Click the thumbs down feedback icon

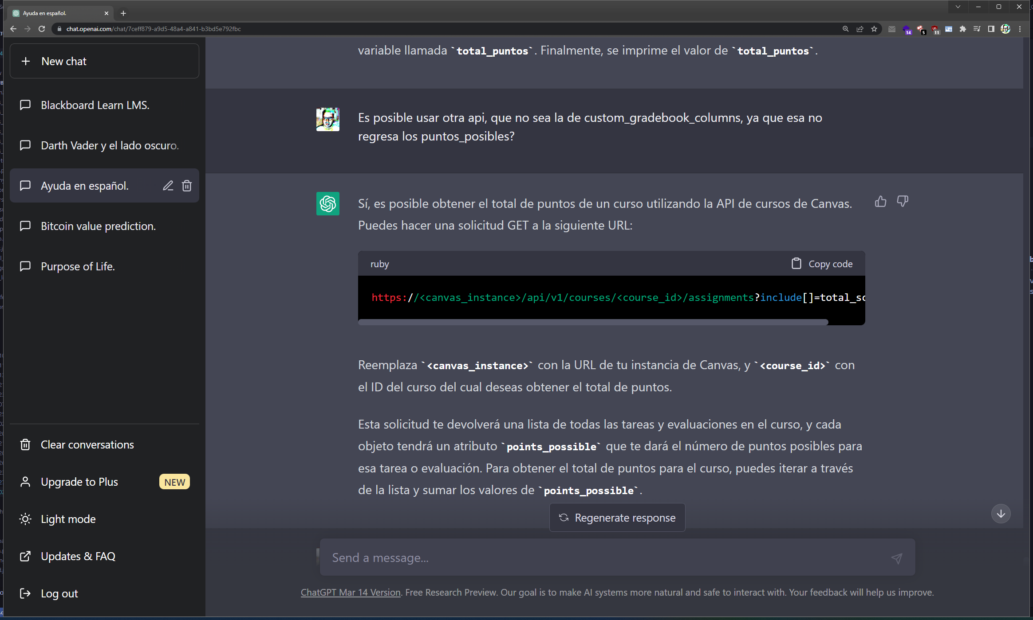(902, 202)
